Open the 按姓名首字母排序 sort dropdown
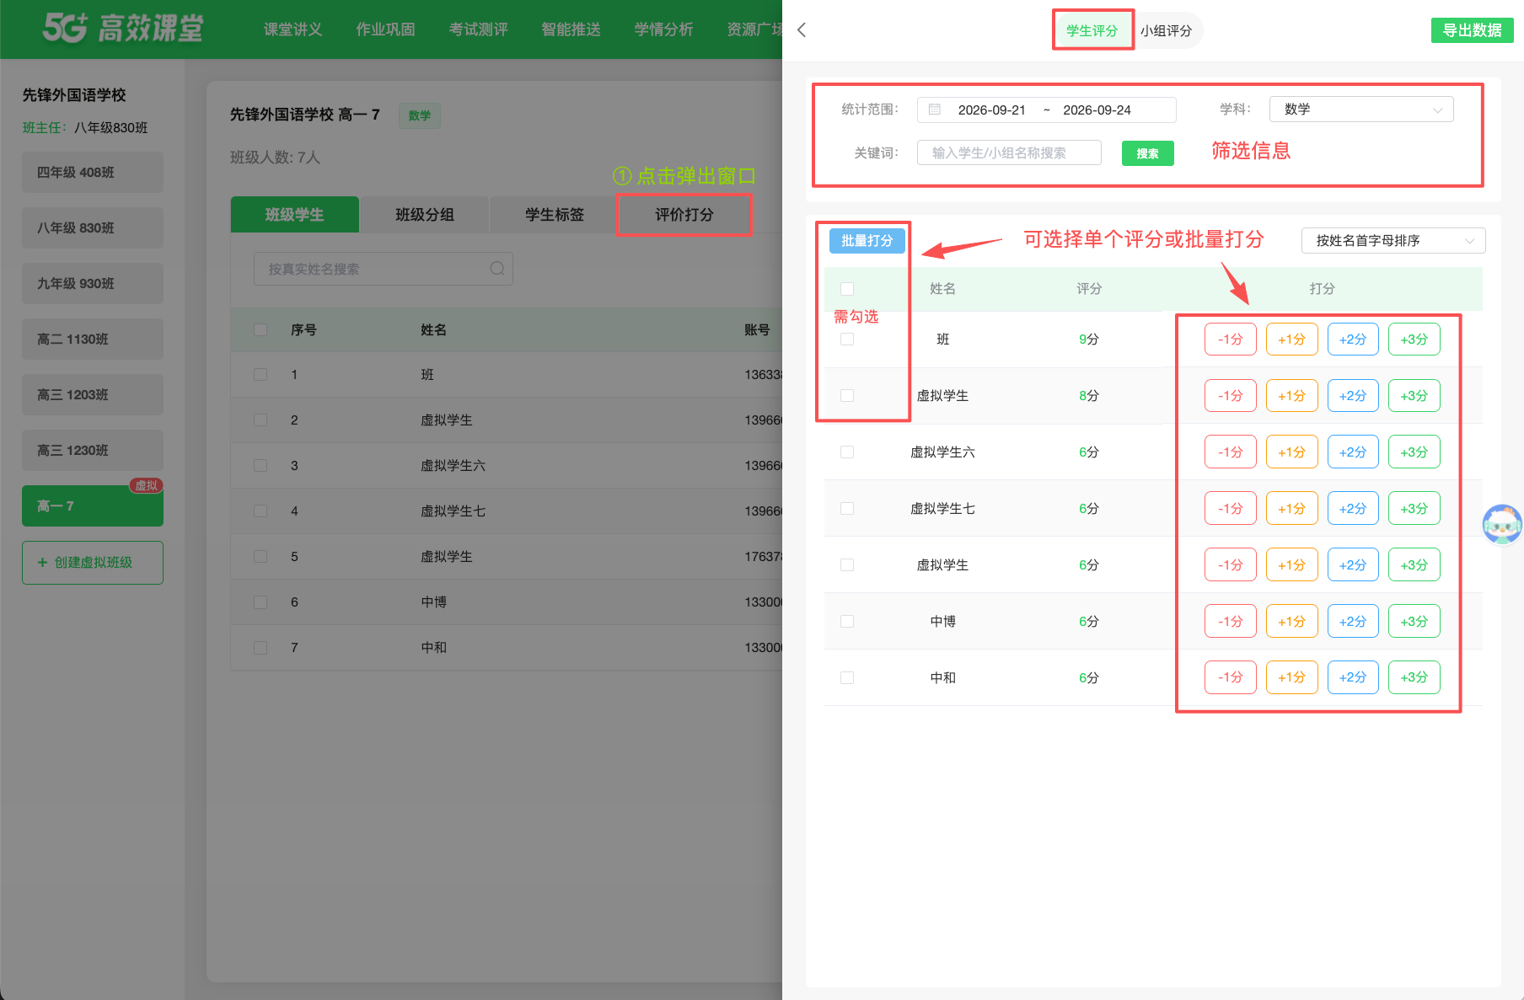 (x=1393, y=241)
